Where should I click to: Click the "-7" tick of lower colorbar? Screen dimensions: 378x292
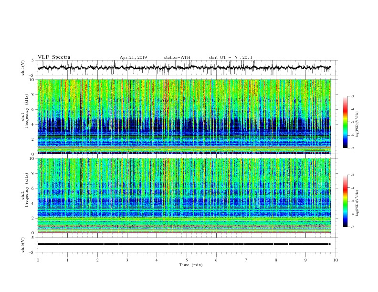point(352,227)
